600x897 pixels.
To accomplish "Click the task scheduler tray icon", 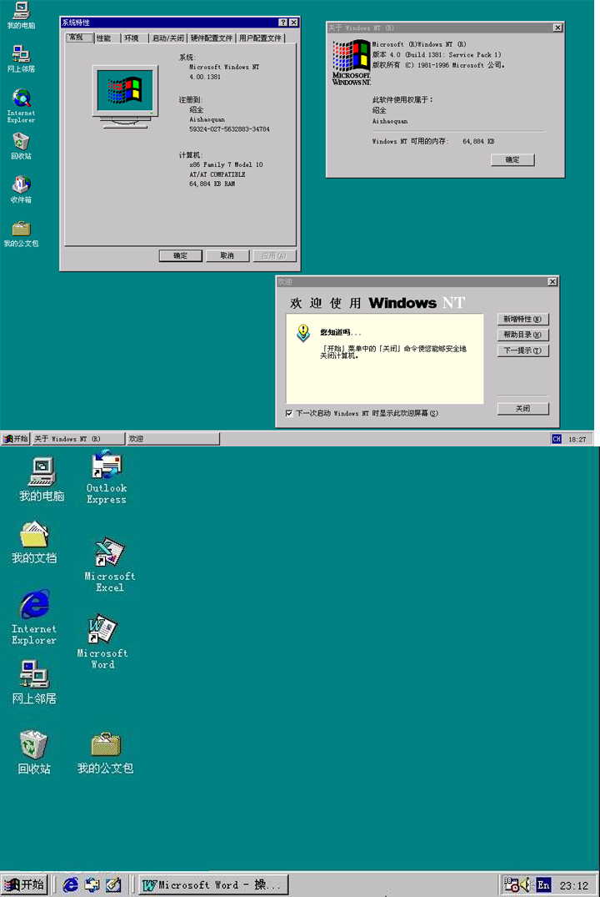I will tap(512, 885).
